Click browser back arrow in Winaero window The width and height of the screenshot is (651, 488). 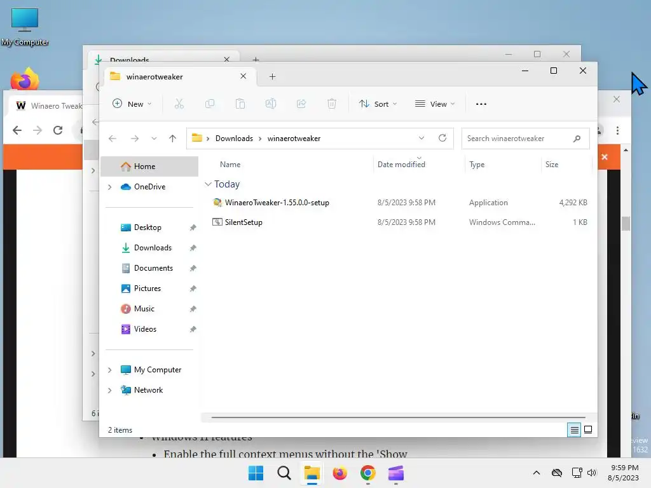coord(17,130)
